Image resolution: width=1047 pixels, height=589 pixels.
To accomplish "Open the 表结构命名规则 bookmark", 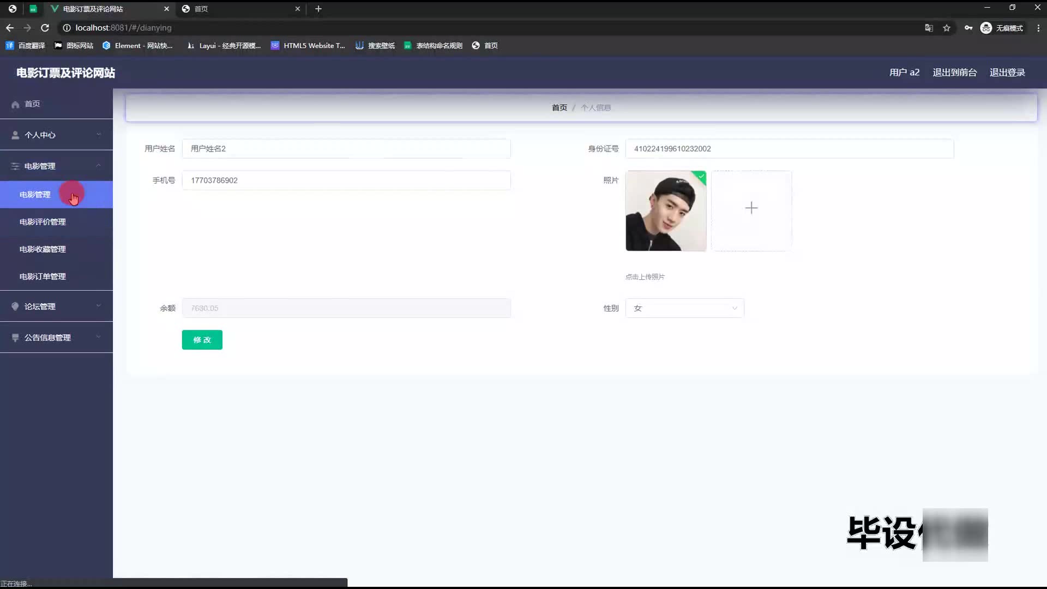I will [x=434, y=46].
